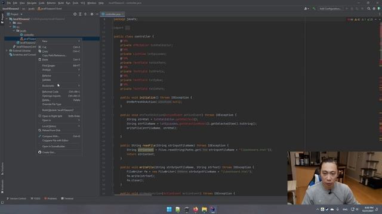Click Add Configuration… button
The image size is (382, 214).
pyautogui.click(x=330, y=8)
